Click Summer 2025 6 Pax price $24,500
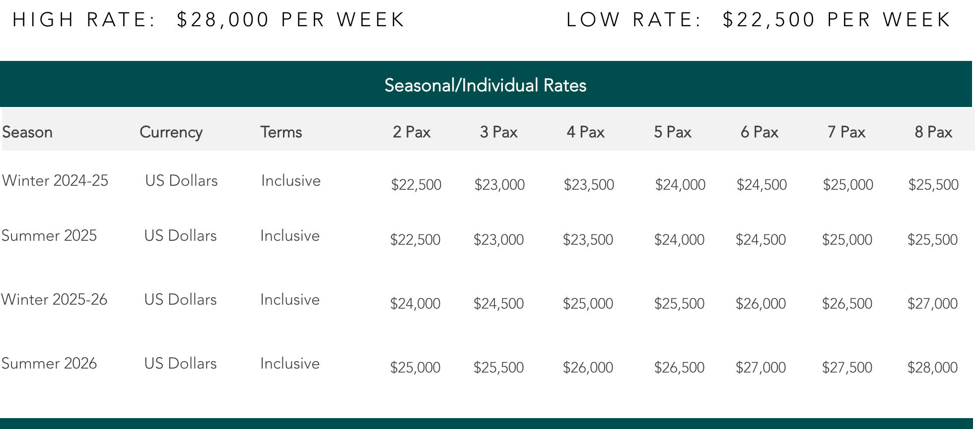This screenshot has width=975, height=429. click(761, 240)
